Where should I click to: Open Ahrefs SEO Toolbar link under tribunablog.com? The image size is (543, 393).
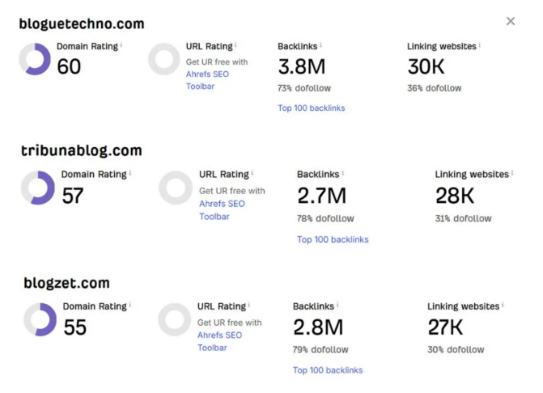(222, 210)
